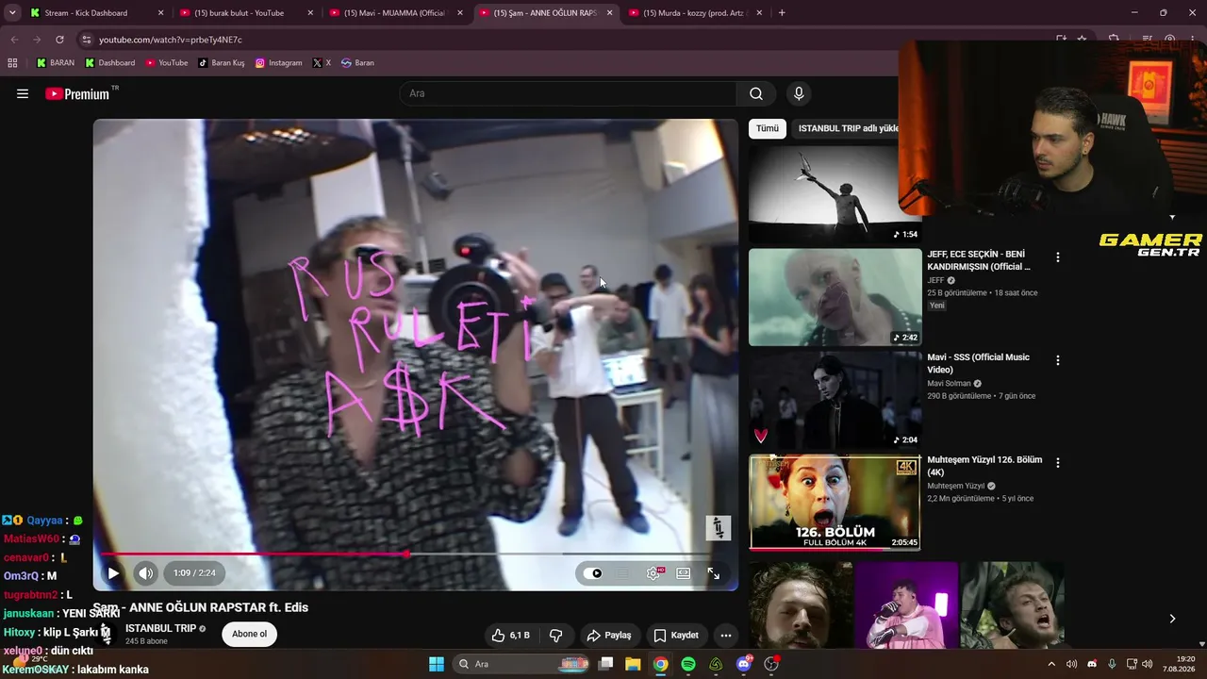Open a new browser tab
Image resolution: width=1207 pixels, height=679 pixels.
click(782, 13)
